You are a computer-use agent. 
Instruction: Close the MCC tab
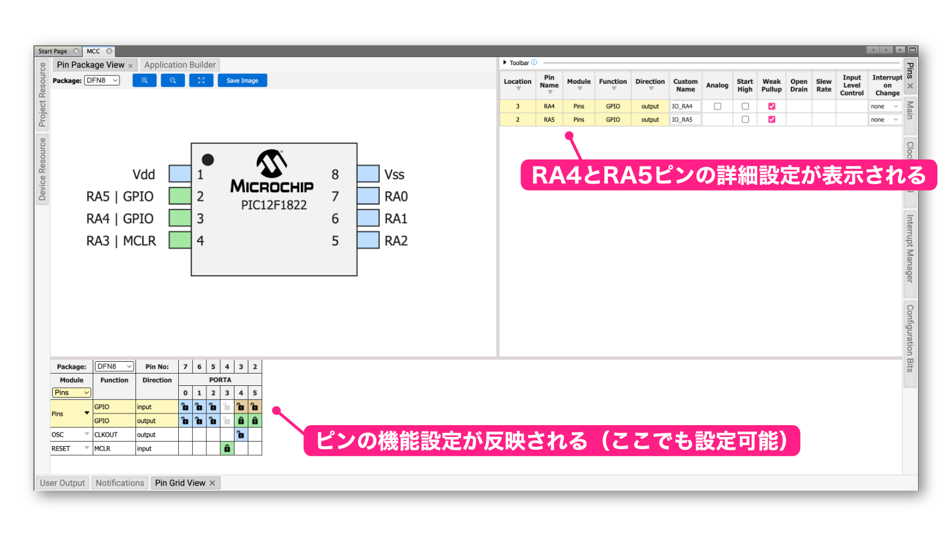click(109, 51)
